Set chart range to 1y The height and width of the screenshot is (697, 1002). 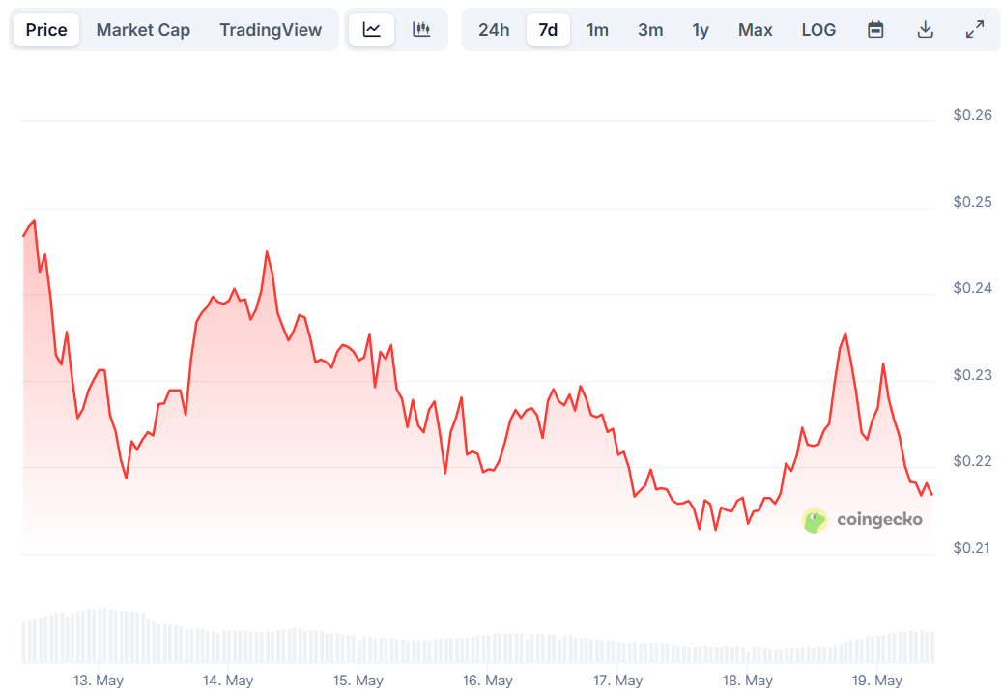tap(701, 29)
